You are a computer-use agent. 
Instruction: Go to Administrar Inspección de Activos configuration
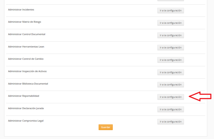click(x=171, y=72)
